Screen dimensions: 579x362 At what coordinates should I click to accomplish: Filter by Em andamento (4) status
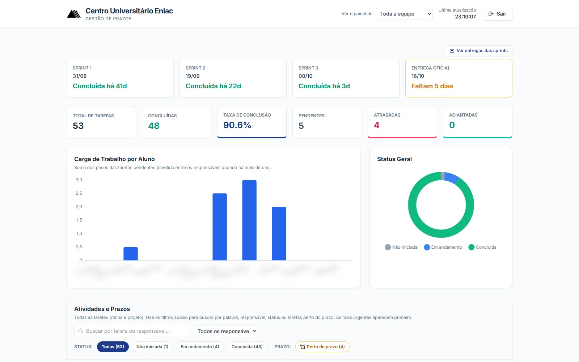200,347
